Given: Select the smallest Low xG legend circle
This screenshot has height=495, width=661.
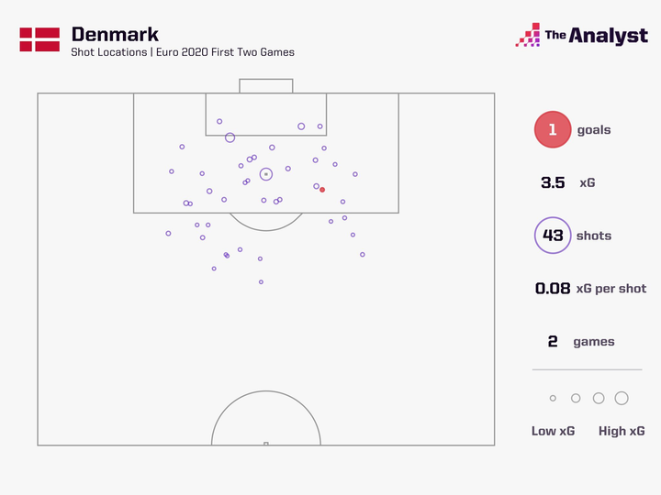Looking at the screenshot, I should click(x=553, y=399).
